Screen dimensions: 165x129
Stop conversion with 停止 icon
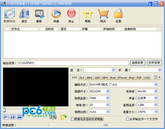click(x=71, y=16)
